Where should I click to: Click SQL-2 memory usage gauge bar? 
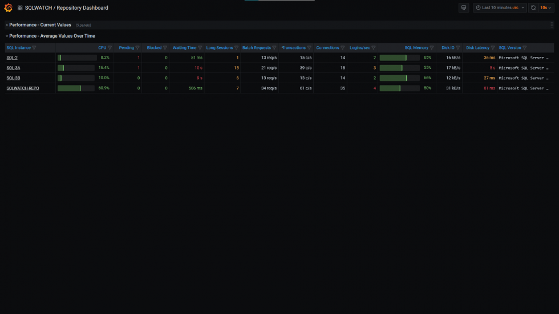(x=399, y=58)
